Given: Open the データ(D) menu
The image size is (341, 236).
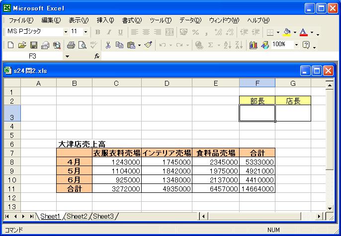Looking at the screenshot, I should tap(190, 20).
